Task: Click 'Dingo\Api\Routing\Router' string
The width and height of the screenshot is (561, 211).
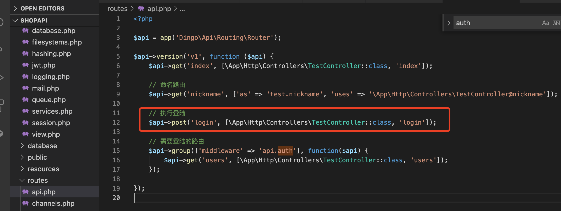Action: pyautogui.click(x=225, y=38)
